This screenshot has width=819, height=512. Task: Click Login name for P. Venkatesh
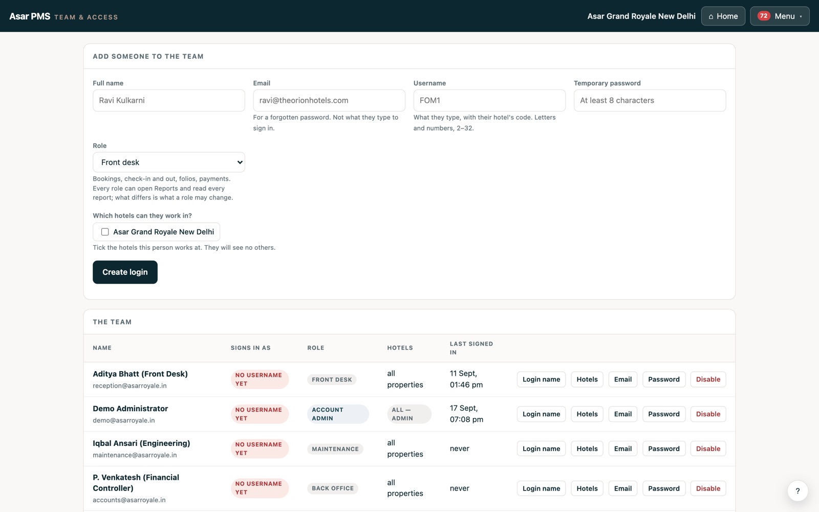point(541,488)
